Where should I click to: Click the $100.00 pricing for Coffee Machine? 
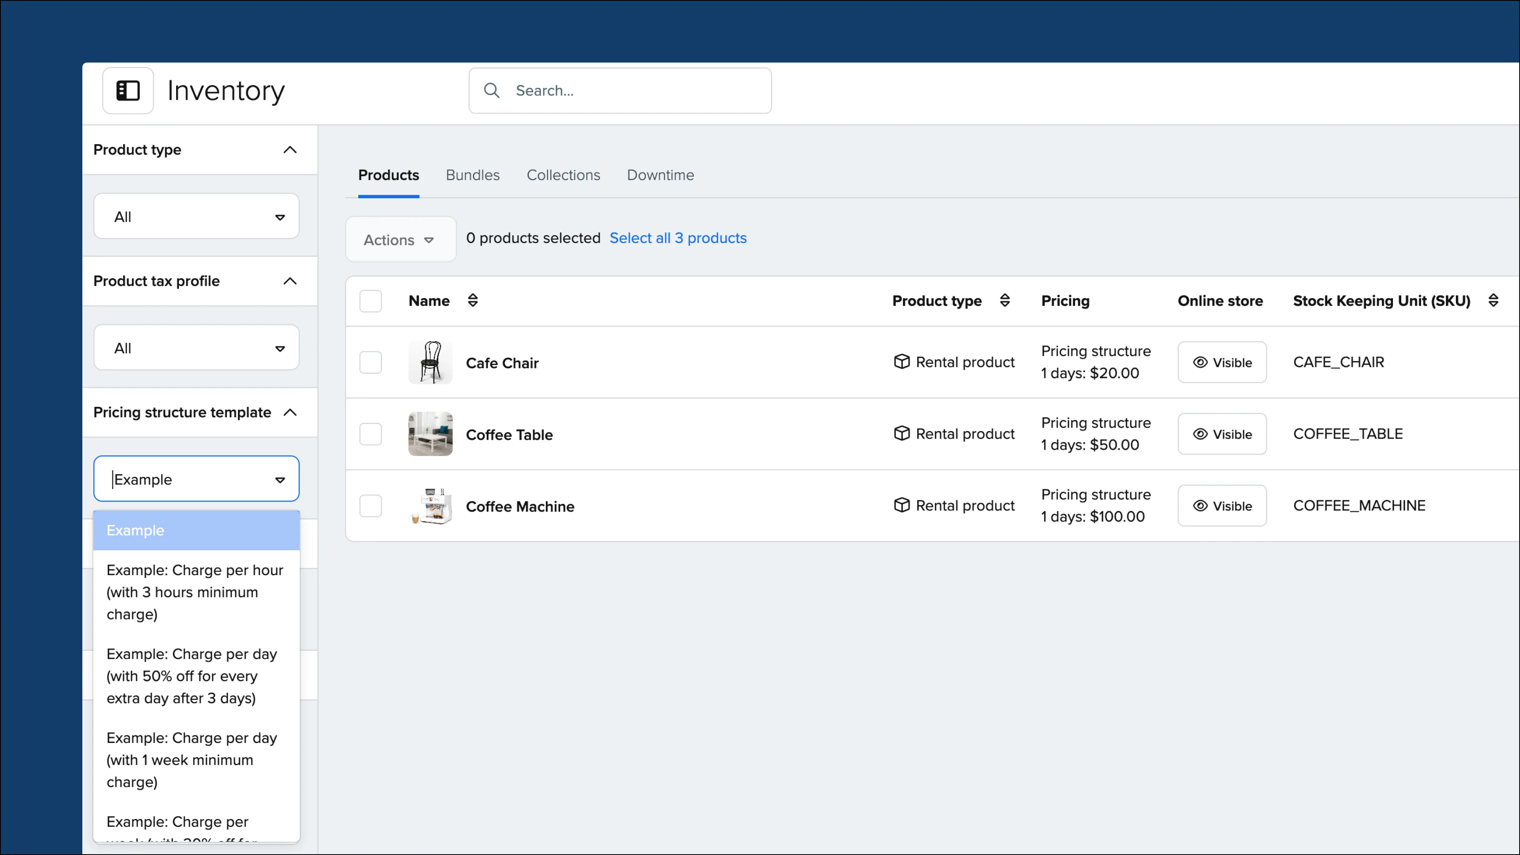[x=1117, y=516]
